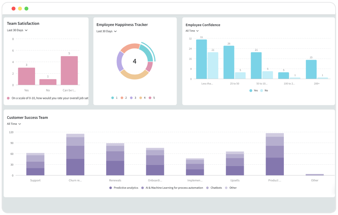Open the "Last 30 Days" filter in Employee Happiness Tracker
338x215 pixels.
coord(106,31)
